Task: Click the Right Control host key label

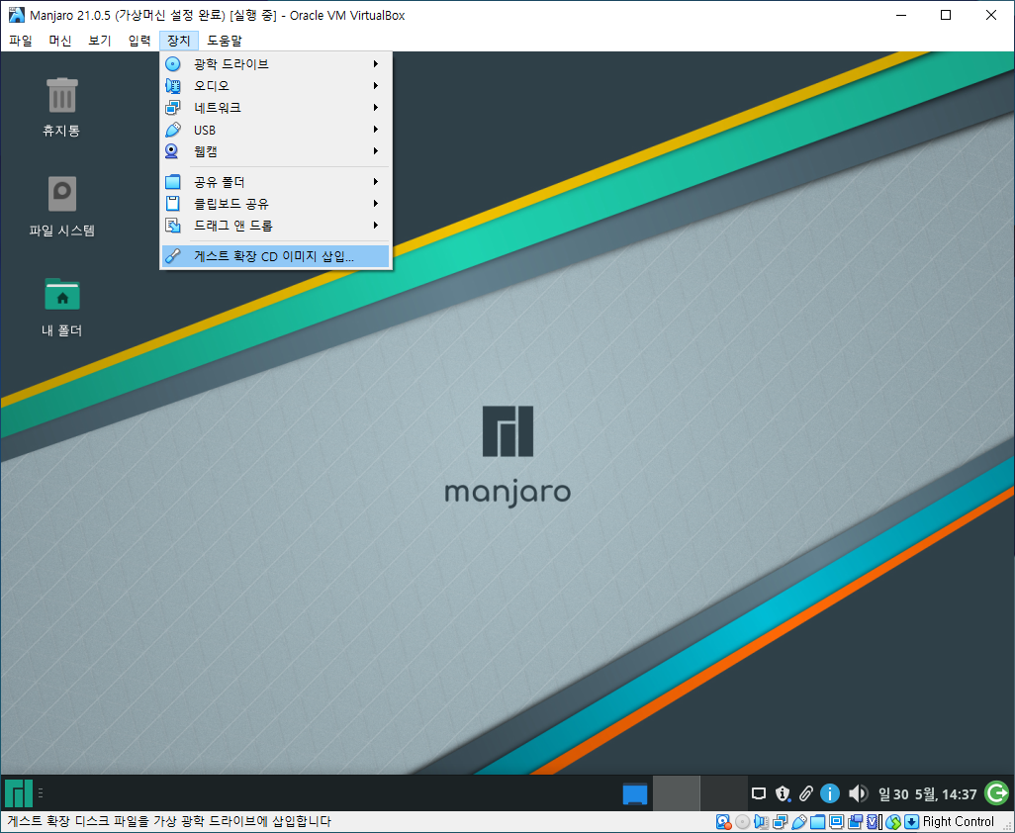Action: tap(959, 822)
